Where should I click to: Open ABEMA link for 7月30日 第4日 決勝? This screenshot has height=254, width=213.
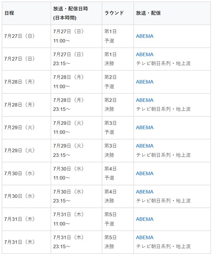pos(145,192)
